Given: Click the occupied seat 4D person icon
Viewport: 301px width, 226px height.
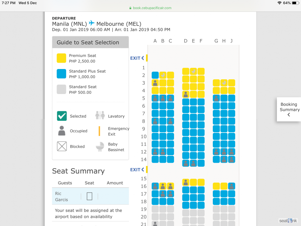Looking at the screenshot, I should pyautogui.click(x=186, y=94).
